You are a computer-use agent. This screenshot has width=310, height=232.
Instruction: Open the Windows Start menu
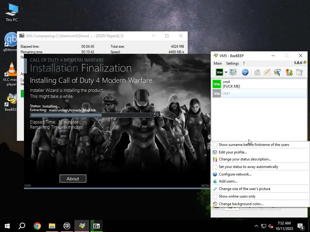pyautogui.click(x=7, y=226)
